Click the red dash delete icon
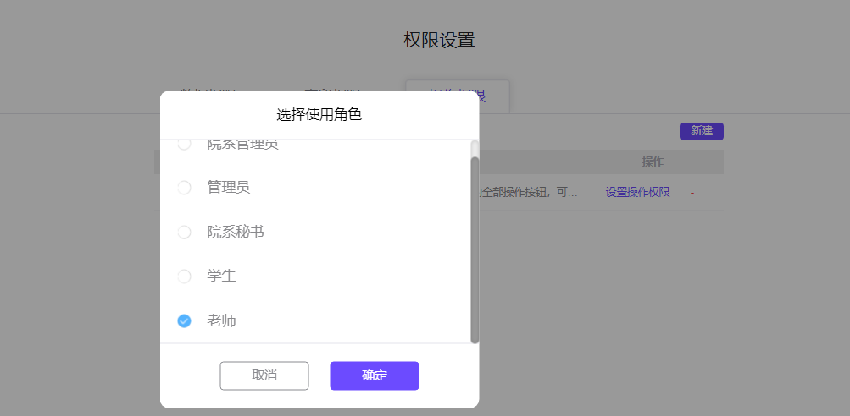The height and width of the screenshot is (416, 850). (692, 193)
